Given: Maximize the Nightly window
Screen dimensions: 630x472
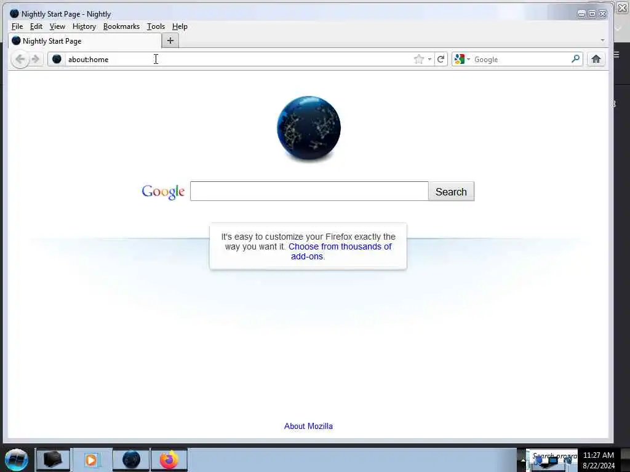Looking at the screenshot, I should tap(592, 14).
